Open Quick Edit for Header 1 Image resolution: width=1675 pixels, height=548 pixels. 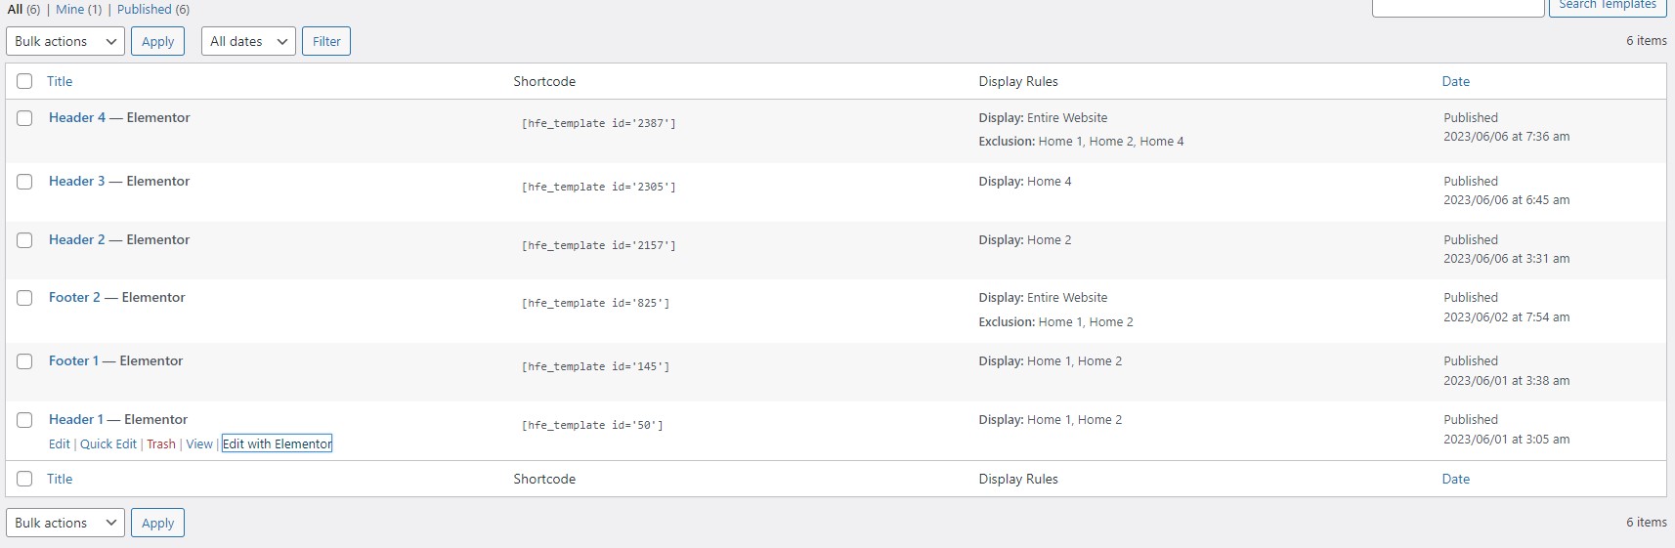108,443
